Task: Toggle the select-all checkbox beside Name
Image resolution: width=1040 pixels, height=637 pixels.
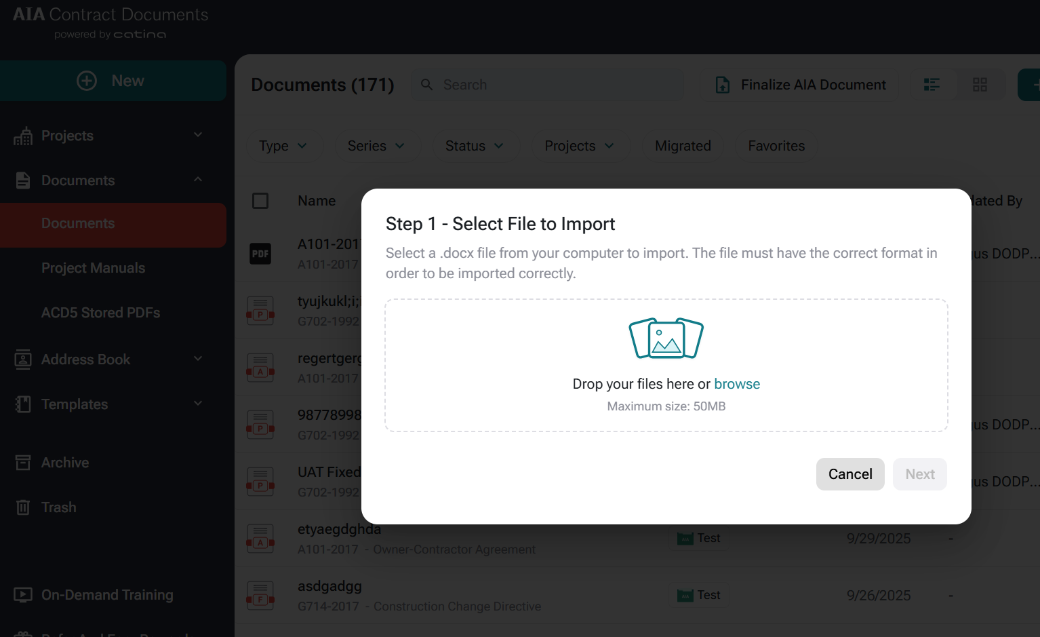Action: coord(260,201)
